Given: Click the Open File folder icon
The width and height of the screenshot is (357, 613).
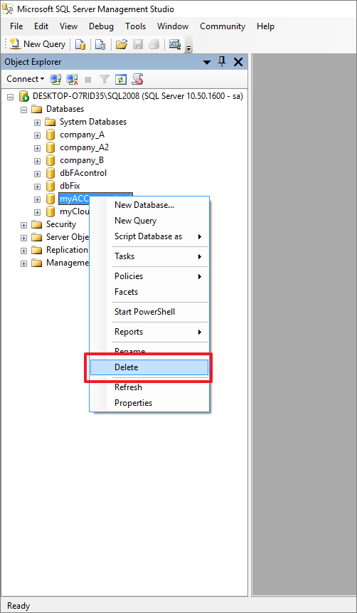Looking at the screenshot, I should [x=122, y=44].
